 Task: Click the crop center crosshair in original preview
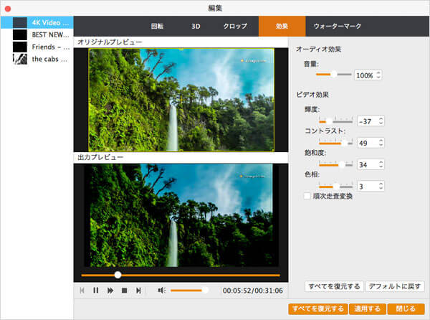(x=181, y=100)
